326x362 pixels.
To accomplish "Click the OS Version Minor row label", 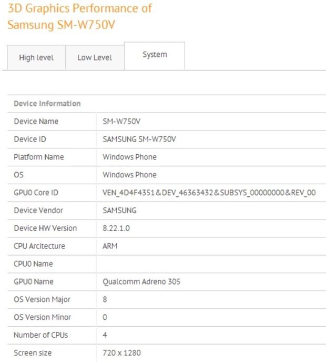I will tap(42, 317).
